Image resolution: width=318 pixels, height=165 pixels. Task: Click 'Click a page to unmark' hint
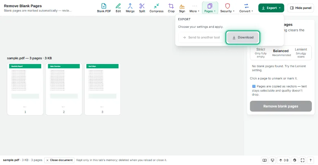click(x=274, y=78)
